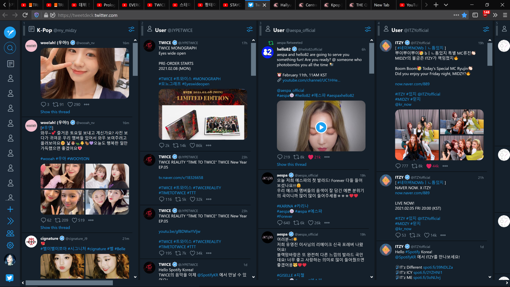The image size is (510, 287).
Task: Toggle the browser sidebar icon
Action: coord(475,15)
